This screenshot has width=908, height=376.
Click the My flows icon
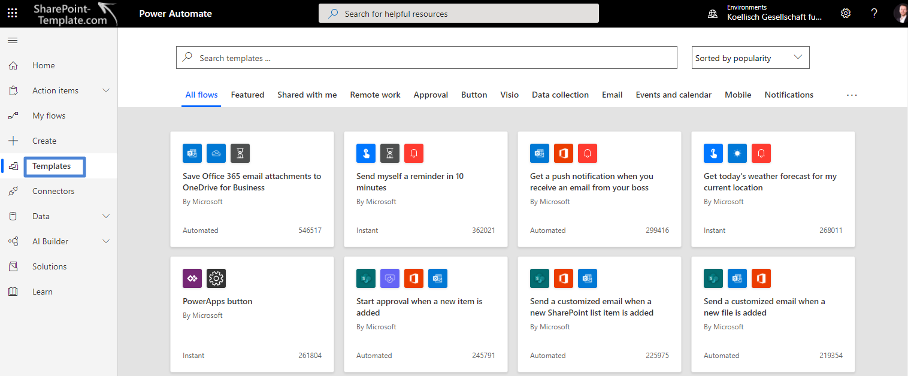[13, 116]
